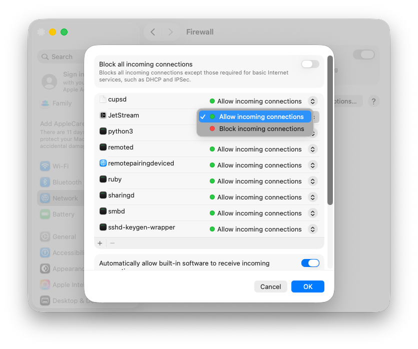Toggle Block all incoming connections switch

(310, 64)
